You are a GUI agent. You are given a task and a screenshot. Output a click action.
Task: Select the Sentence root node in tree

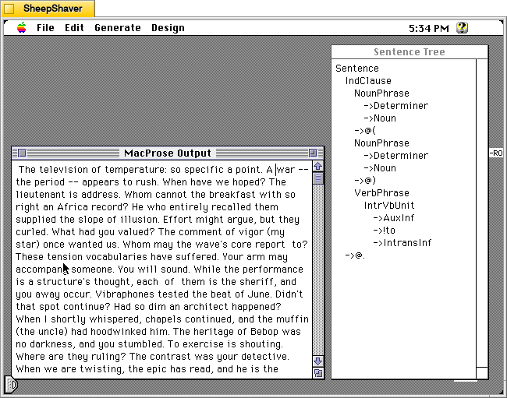[x=357, y=69]
